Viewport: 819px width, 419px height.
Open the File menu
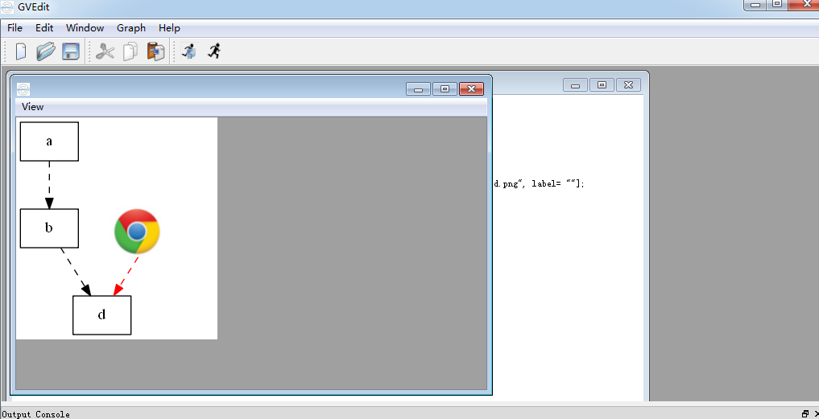coord(14,28)
